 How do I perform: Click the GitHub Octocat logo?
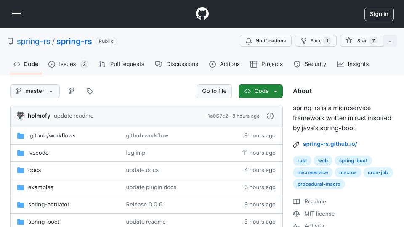[202, 13]
